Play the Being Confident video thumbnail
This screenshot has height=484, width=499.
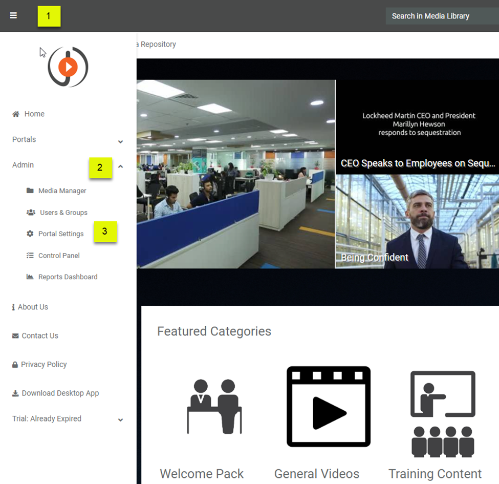418,220
